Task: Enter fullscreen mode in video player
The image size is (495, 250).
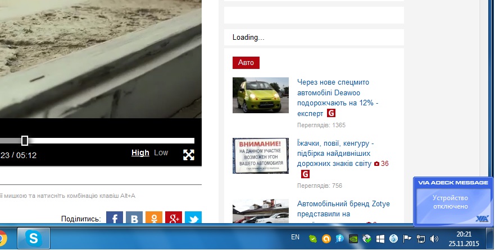Action: point(189,155)
